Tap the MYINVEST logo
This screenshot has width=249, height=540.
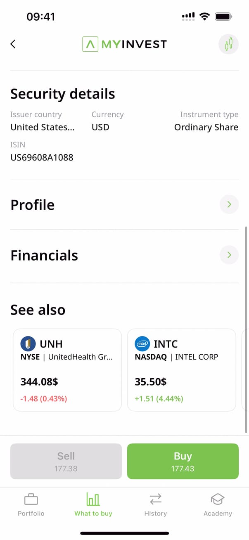(x=124, y=44)
